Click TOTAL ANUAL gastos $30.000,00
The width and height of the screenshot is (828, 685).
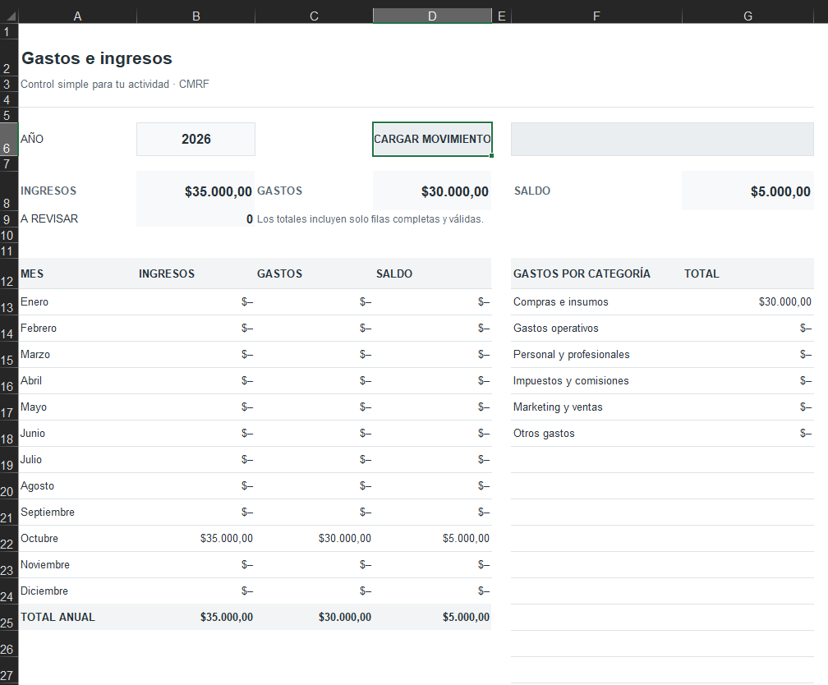[345, 617]
